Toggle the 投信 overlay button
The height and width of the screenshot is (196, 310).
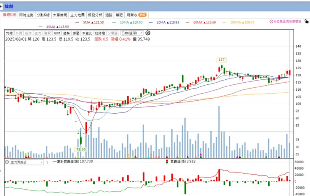click(x=28, y=33)
